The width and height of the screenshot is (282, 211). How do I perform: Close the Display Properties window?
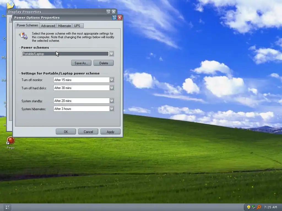click(x=113, y=12)
